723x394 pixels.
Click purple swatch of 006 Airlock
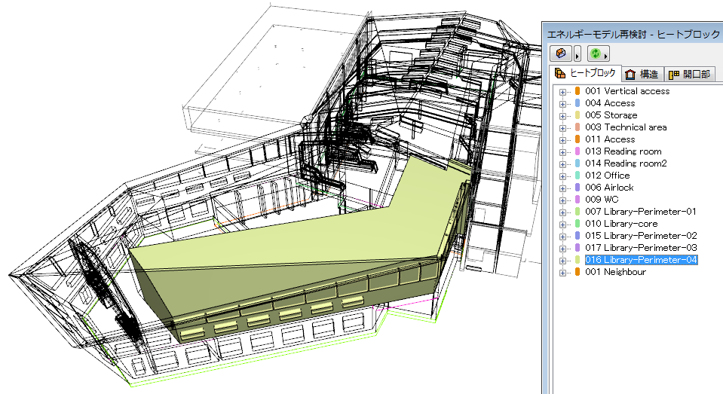click(577, 187)
